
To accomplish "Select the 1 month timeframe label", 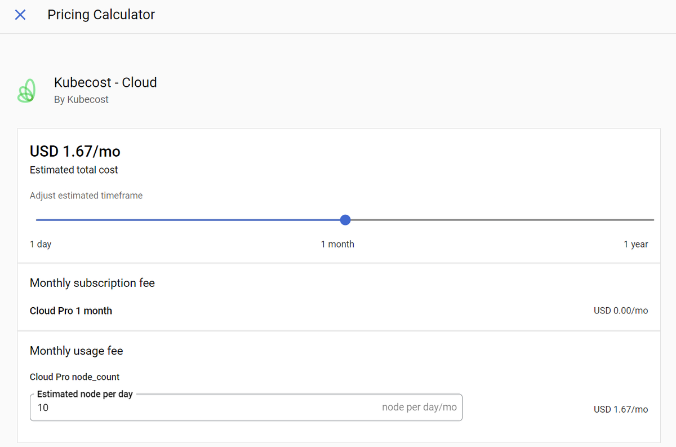I will click(x=337, y=244).
